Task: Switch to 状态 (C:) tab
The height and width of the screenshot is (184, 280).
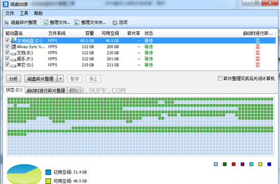Action: [x=14, y=90]
